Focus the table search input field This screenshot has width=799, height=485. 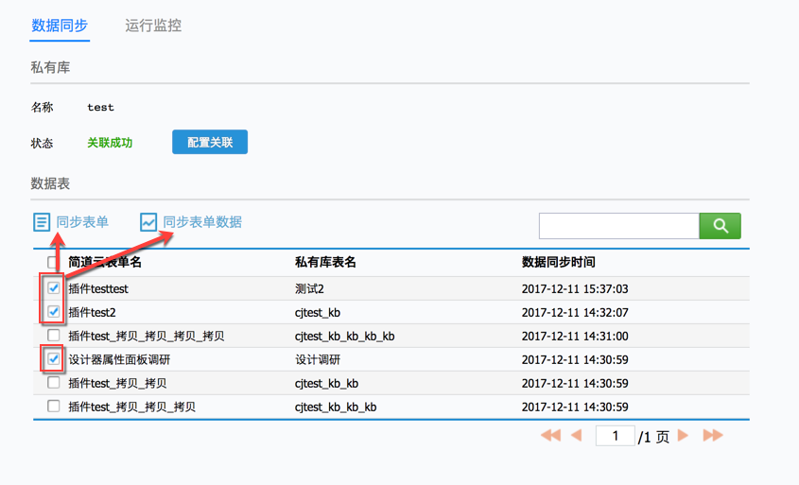coord(618,226)
